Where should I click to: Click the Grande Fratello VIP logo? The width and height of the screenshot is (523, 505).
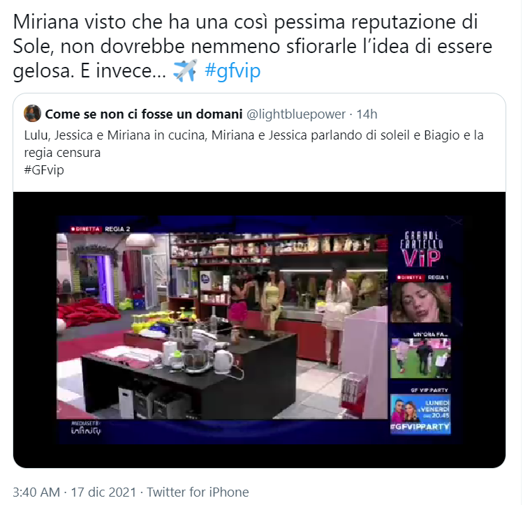421,249
